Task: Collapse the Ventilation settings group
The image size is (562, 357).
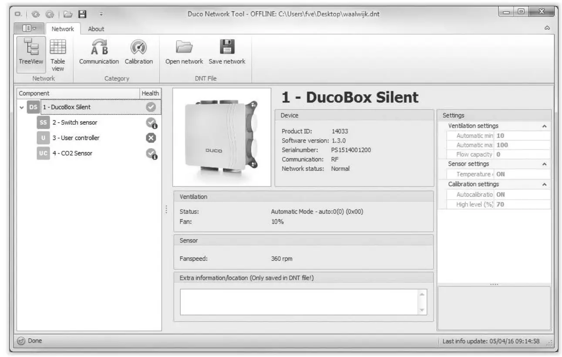Action: 544,126
